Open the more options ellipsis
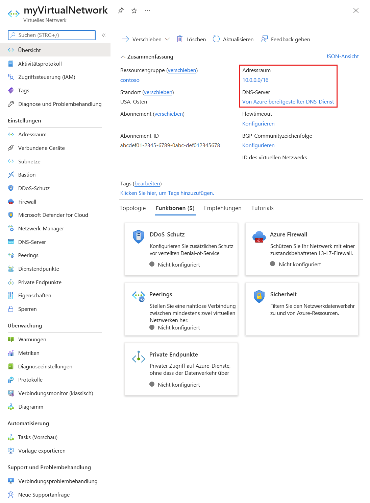This screenshot has height=503, width=370. click(x=147, y=10)
